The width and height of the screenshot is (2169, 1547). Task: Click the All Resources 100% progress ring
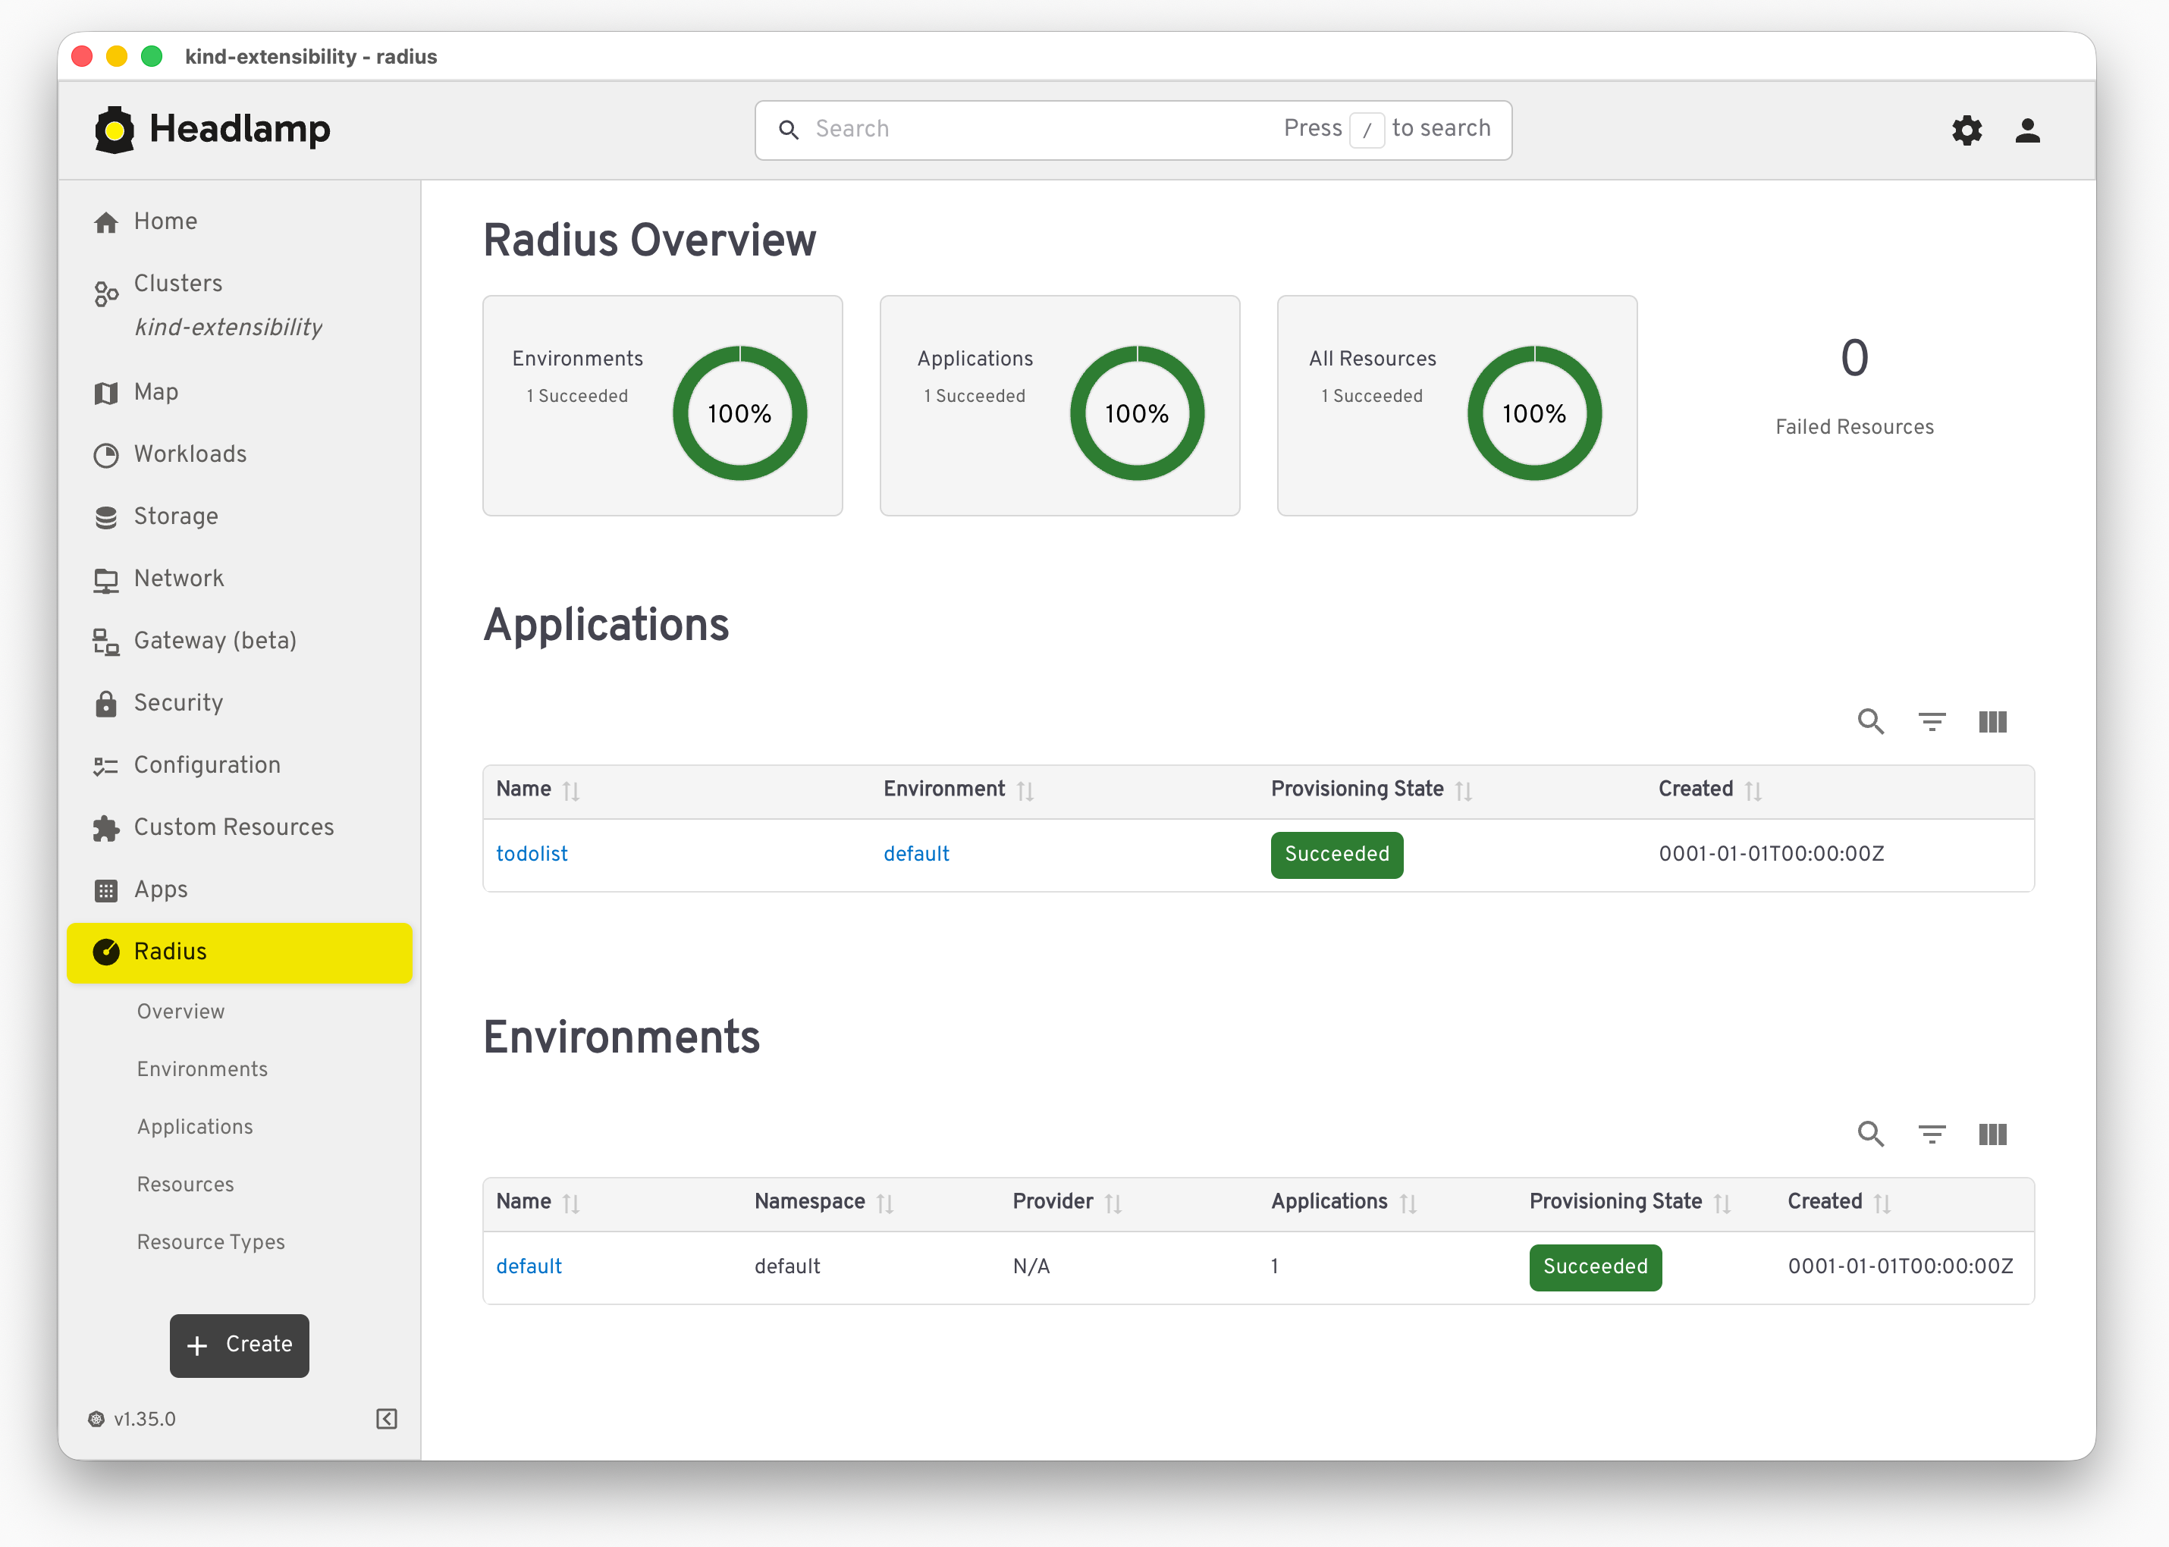[x=1533, y=413]
